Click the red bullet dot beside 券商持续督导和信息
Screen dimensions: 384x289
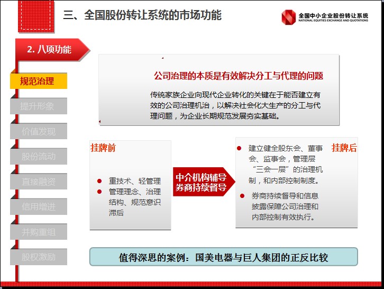pos(242,196)
